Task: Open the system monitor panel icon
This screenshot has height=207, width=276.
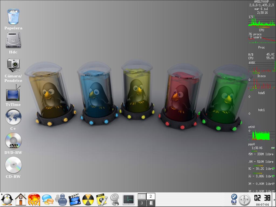Action: coord(129,200)
